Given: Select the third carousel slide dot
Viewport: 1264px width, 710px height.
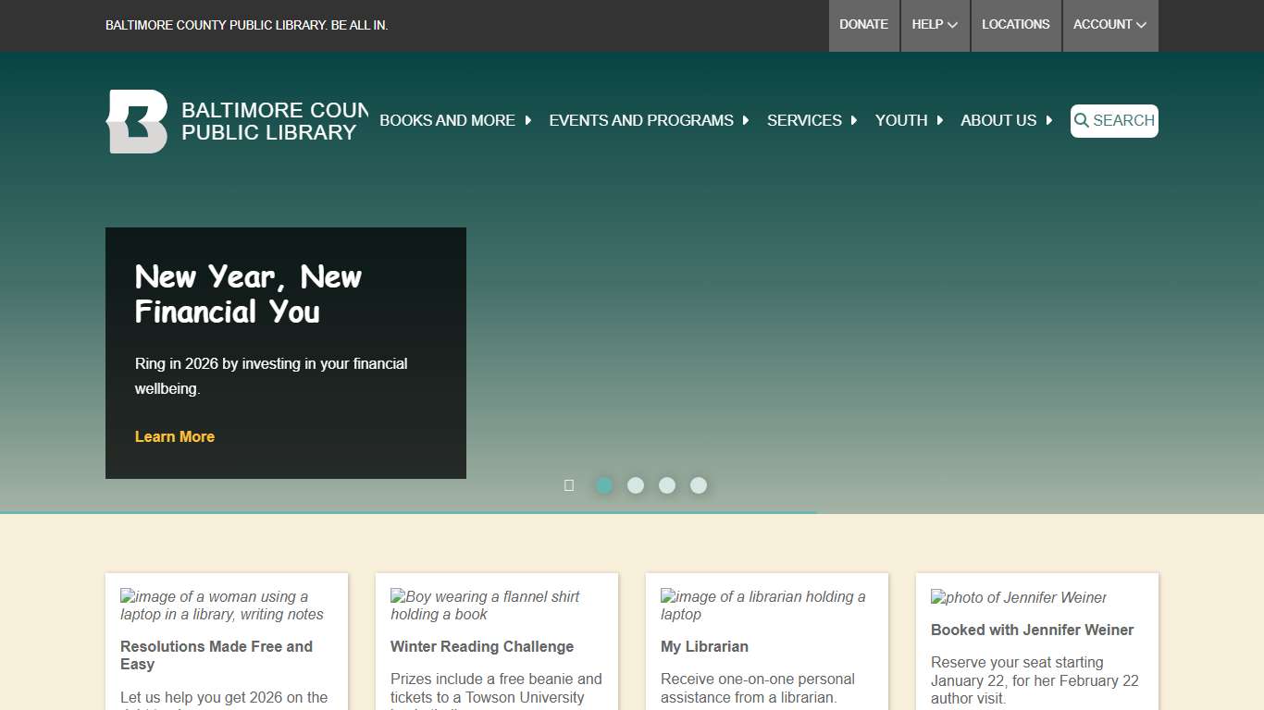Looking at the screenshot, I should point(667,485).
